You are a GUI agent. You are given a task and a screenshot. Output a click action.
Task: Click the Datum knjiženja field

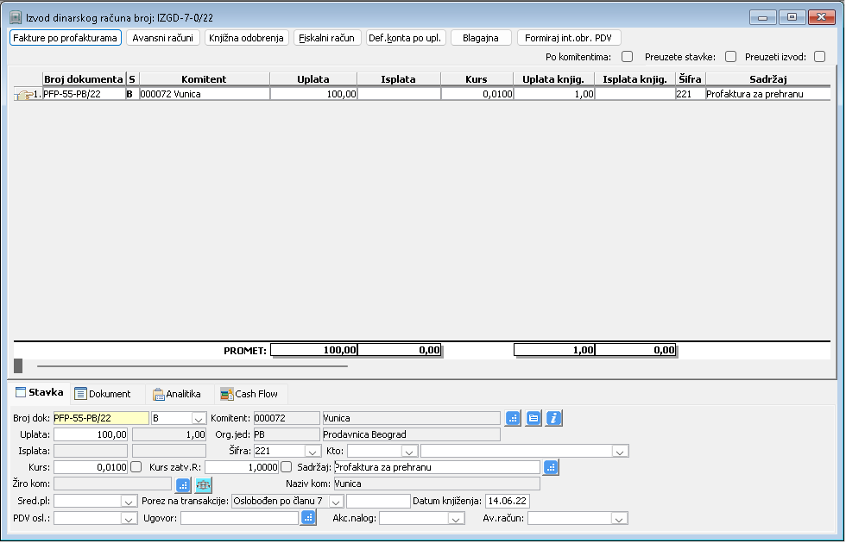click(508, 501)
